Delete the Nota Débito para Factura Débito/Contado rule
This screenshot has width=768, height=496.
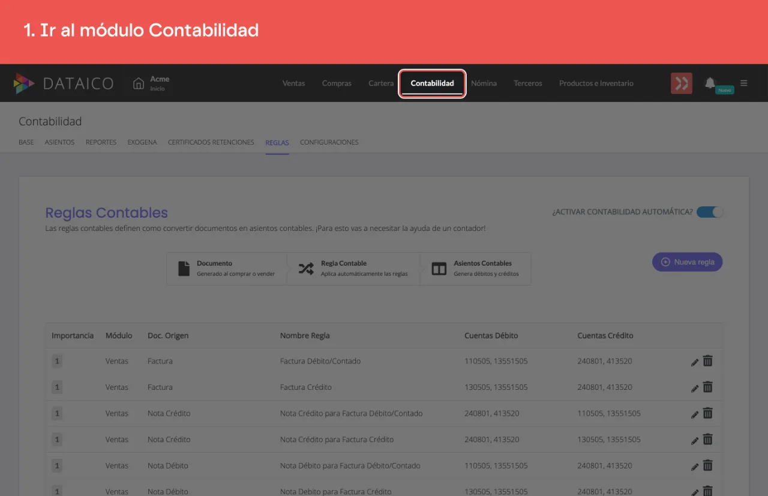click(x=708, y=465)
